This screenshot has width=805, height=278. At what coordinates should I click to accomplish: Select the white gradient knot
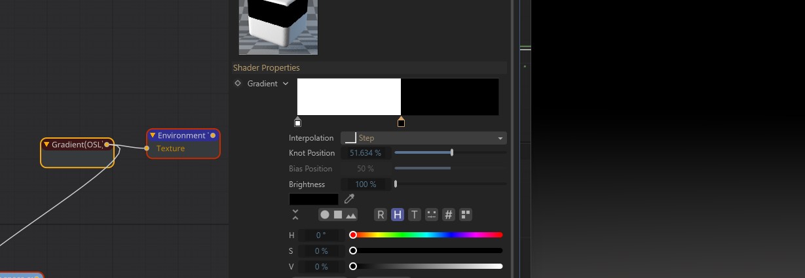coord(298,122)
